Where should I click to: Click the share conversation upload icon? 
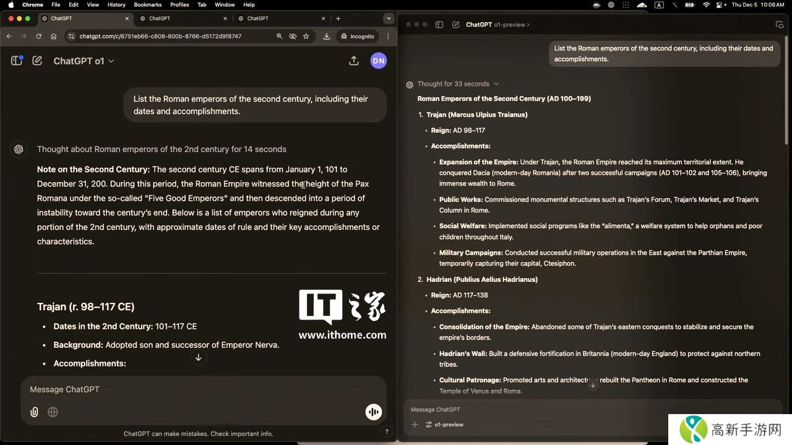[x=354, y=61]
